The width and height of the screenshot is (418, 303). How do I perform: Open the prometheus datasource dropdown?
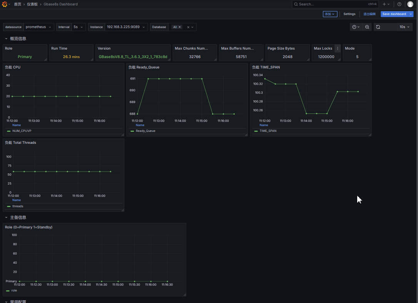[38, 27]
